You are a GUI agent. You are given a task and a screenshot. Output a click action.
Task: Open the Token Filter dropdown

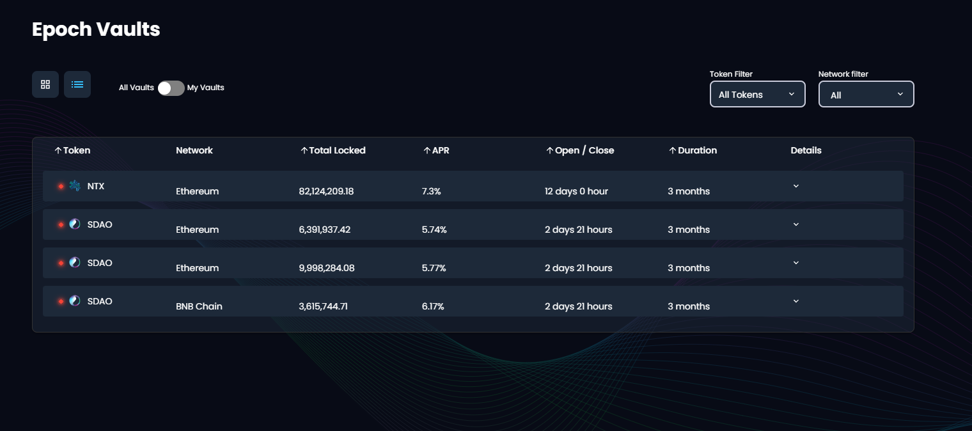coord(757,94)
